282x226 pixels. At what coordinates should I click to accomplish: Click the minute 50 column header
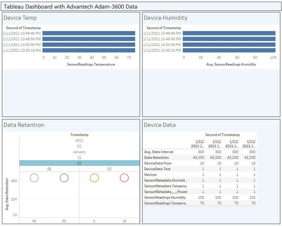[109, 169]
